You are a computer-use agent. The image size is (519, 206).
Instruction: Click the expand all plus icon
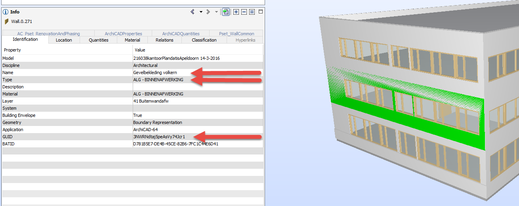[236, 12]
